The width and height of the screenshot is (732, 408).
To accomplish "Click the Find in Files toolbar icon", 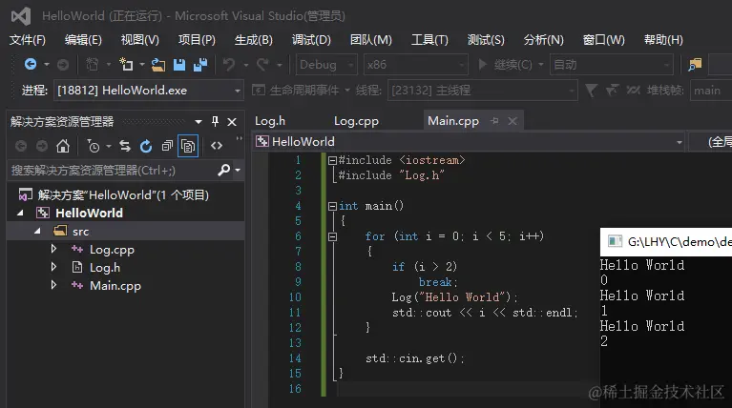I will (695, 65).
